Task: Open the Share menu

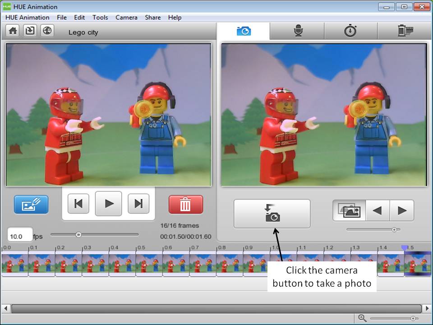Action: coord(153,18)
